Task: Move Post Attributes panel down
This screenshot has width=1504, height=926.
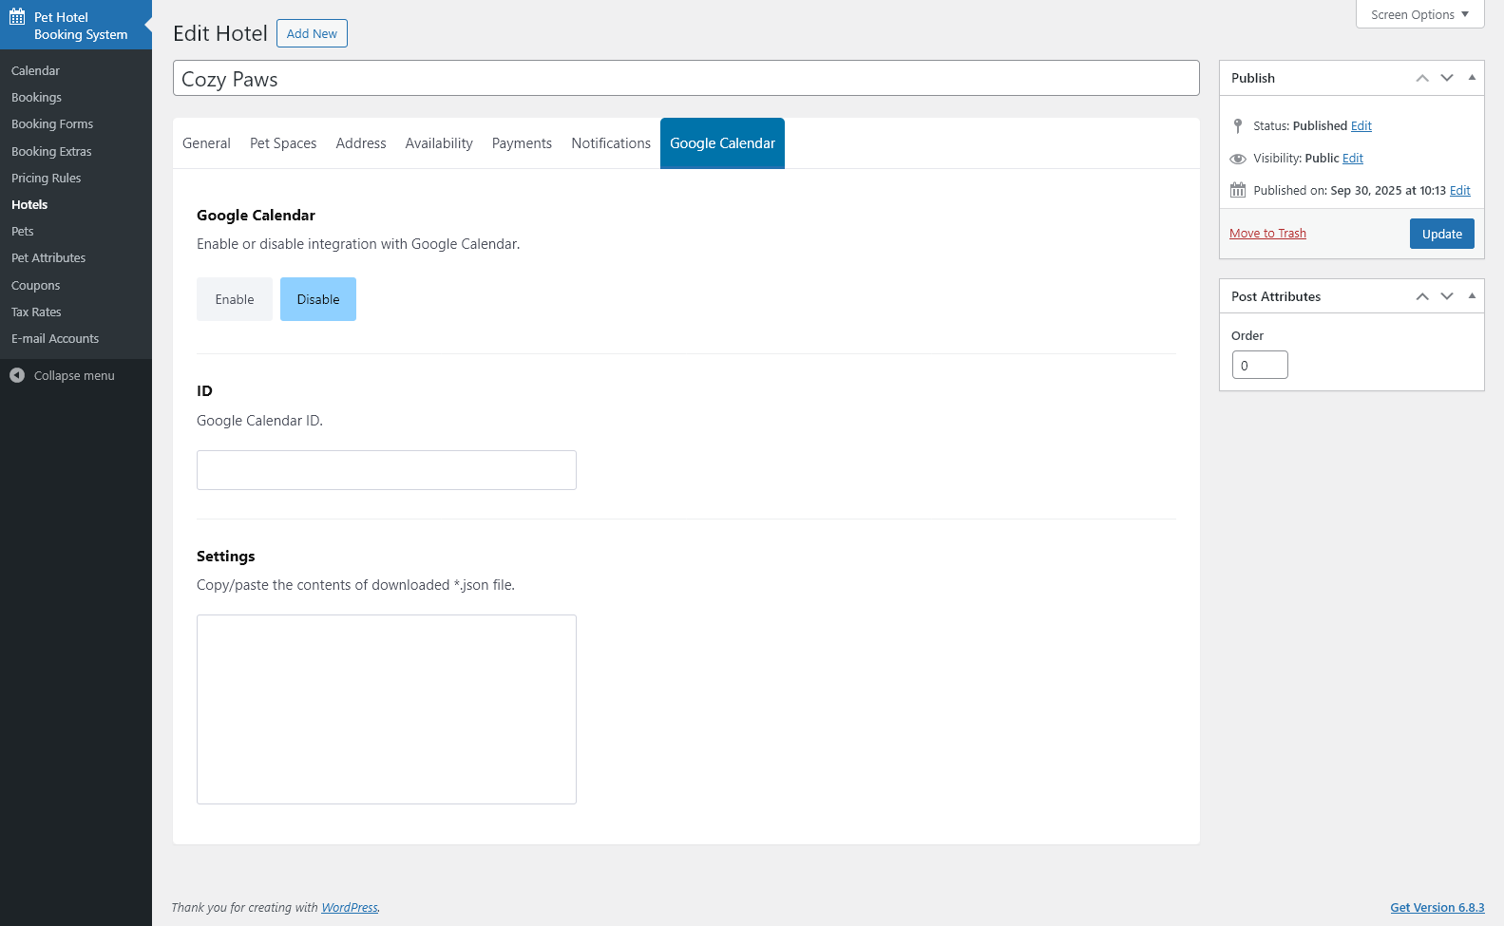Action: pos(1447,296)
